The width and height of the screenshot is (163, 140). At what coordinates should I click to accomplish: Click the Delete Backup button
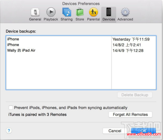tap(135, 95)
